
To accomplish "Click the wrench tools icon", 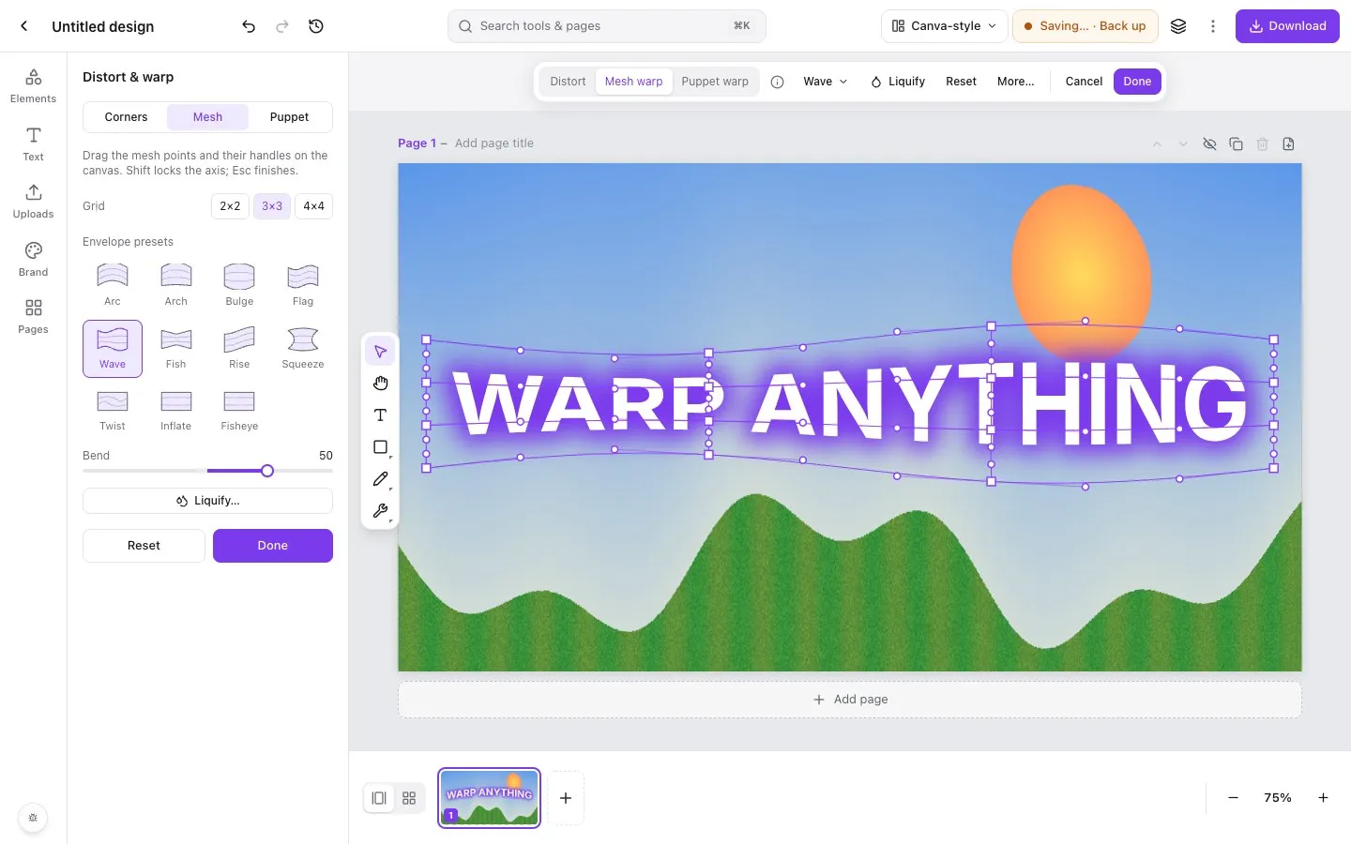I will pyautogui.click(x=380, y=511).
